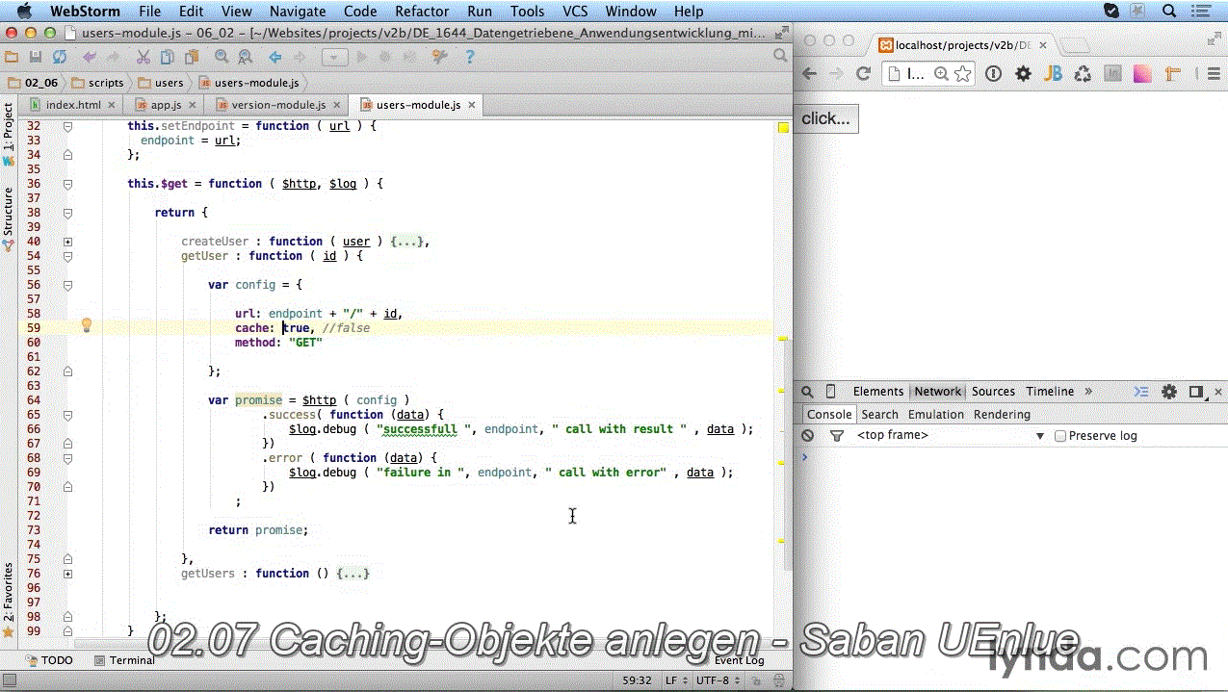Collapse the $get function fold at line 36
1228x692 pixels.
[67, 184]
